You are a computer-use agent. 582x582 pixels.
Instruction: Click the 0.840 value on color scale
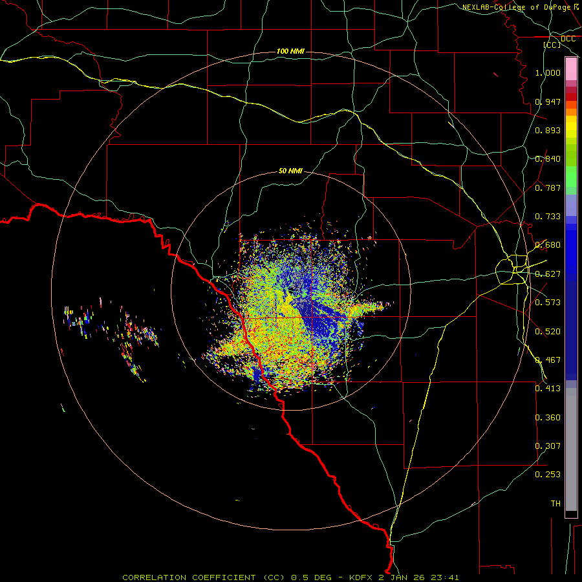tap(548, 159)
